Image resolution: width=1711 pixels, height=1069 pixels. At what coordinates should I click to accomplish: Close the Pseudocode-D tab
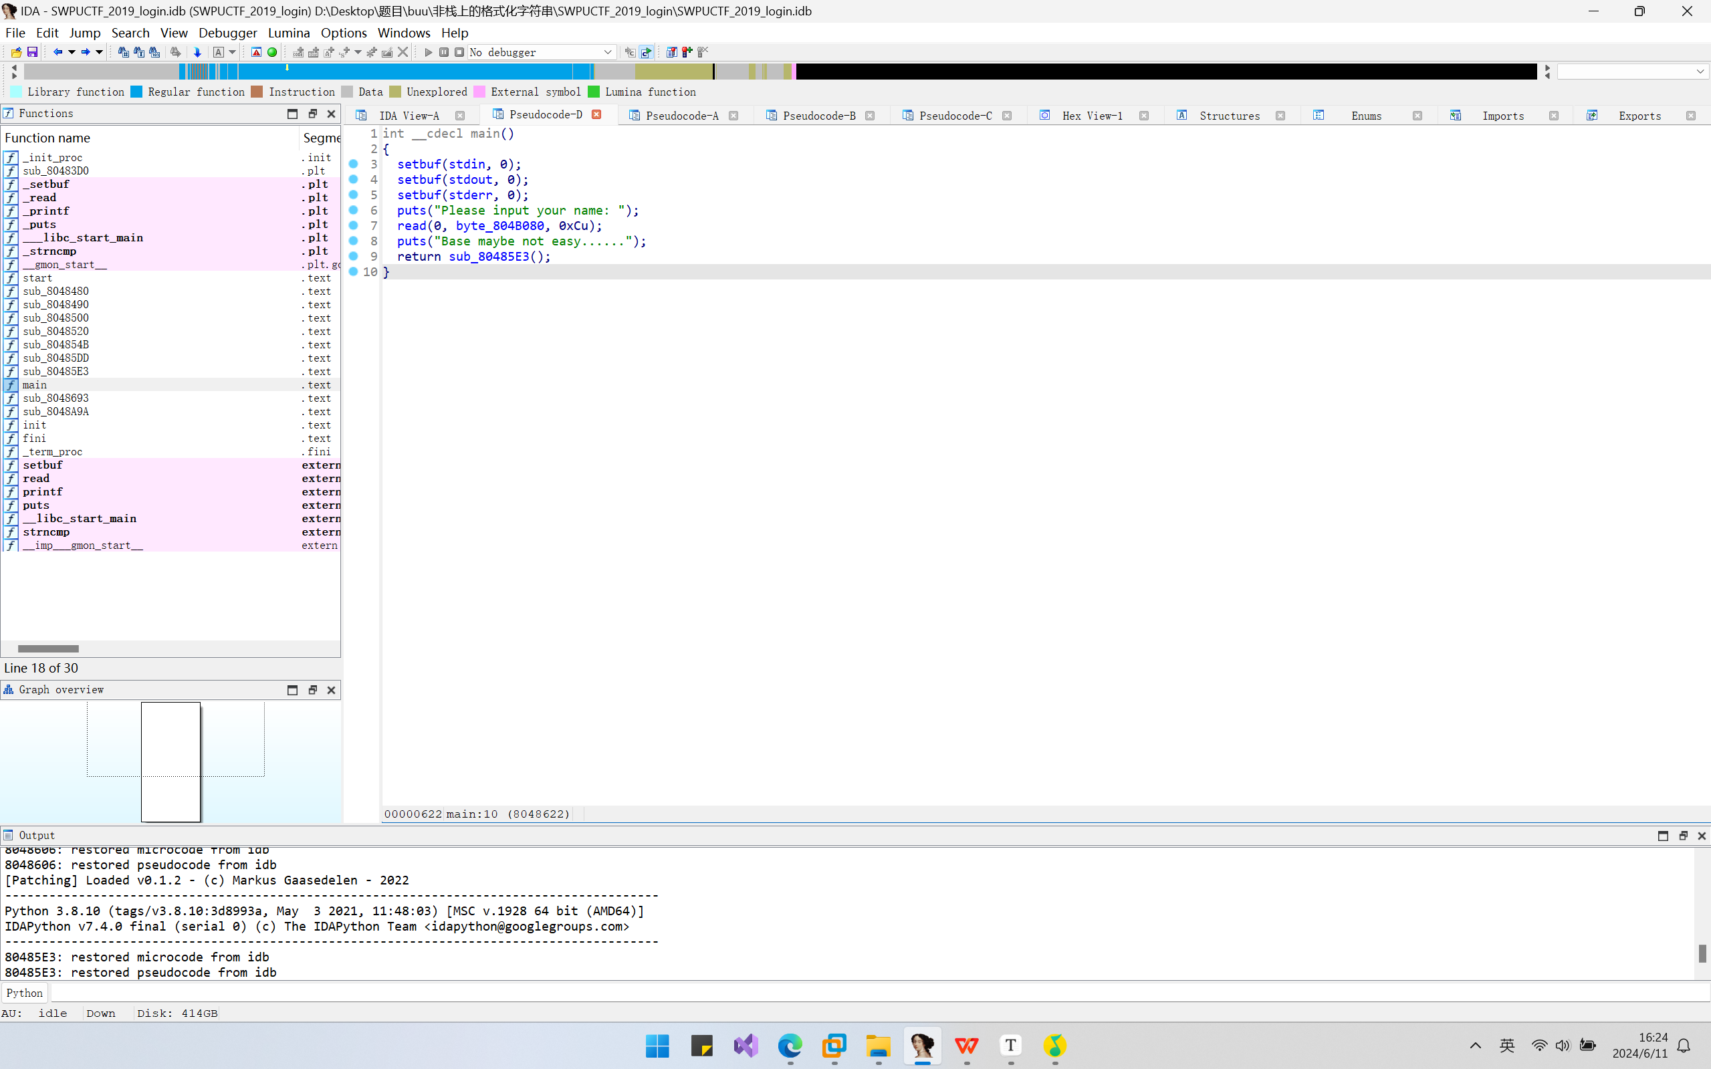(x=596, y=114)
